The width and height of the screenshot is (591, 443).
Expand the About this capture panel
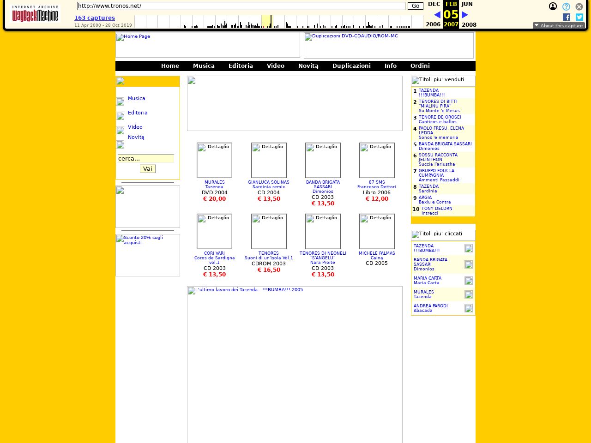click(559, 25)
